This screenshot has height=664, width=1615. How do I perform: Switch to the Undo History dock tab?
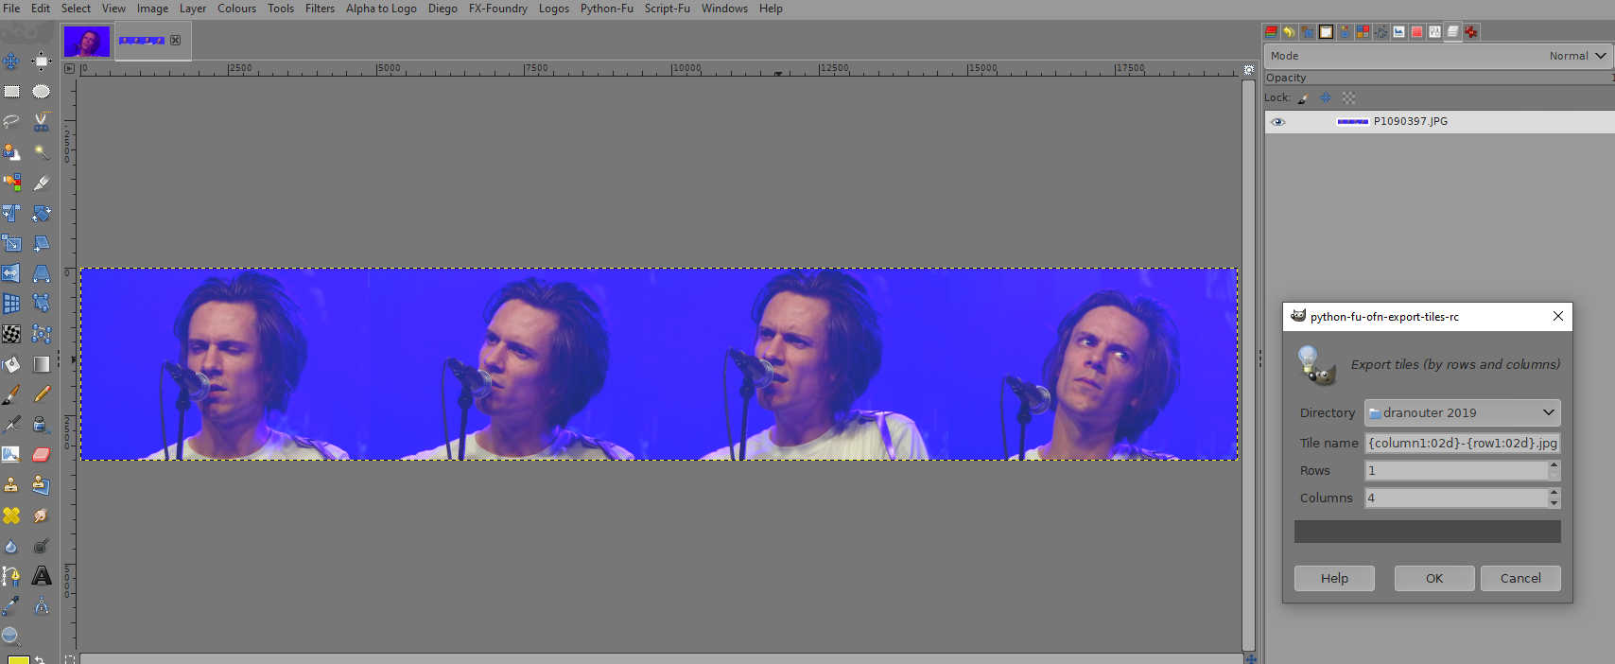click(x=1289, y=32)
